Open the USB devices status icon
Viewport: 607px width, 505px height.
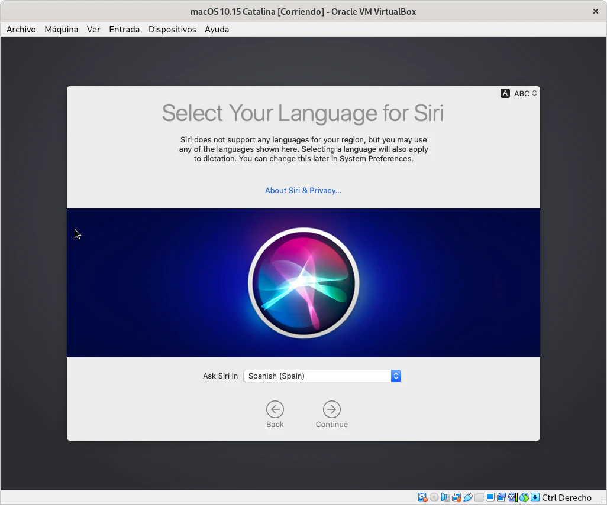pyautogui.click(x=467, y=497)
